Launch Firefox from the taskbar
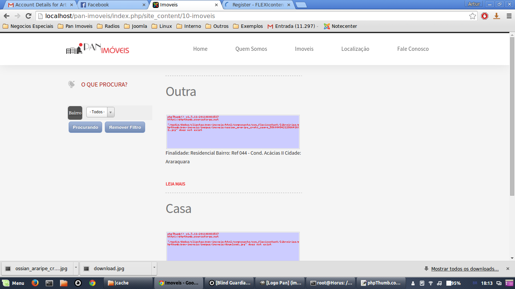Screen dimensions: 515x289 [x=35, y=283]
